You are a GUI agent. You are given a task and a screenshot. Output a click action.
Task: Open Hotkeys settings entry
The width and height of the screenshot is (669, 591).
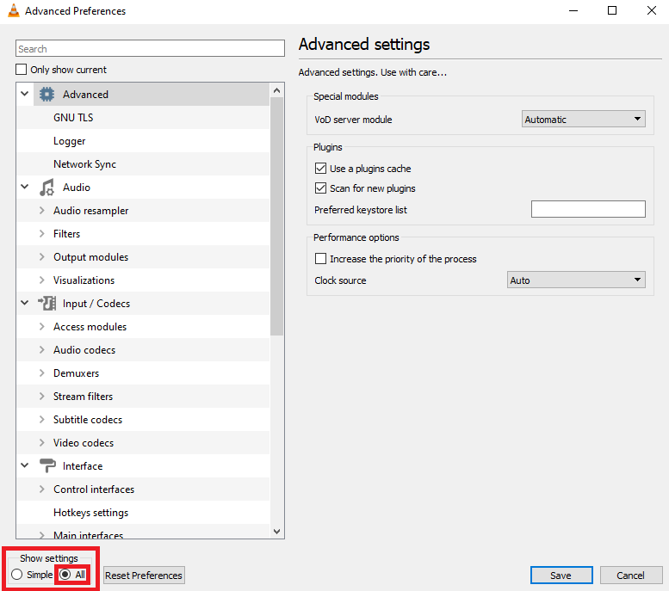[x=91, y=513]
